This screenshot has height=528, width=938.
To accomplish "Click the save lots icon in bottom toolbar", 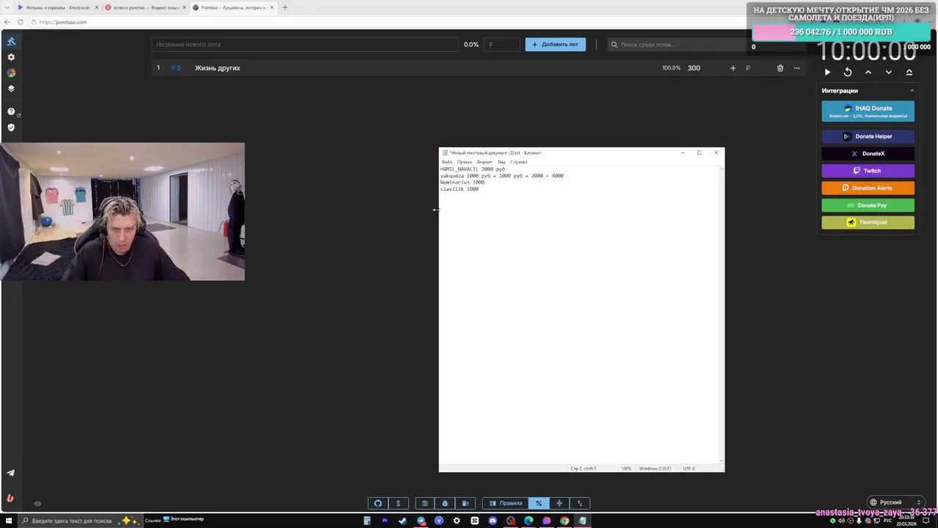I will [x=424, y=503].
